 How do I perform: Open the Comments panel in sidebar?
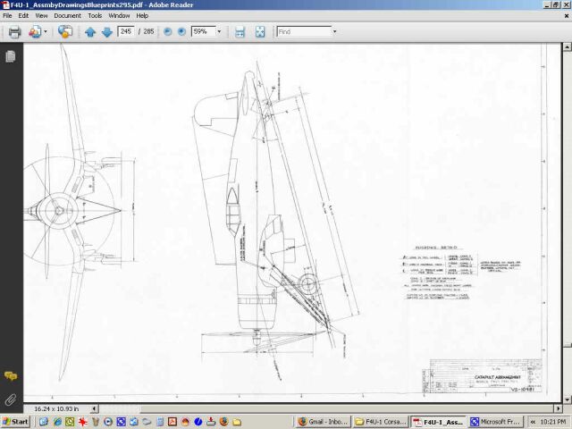11,376
